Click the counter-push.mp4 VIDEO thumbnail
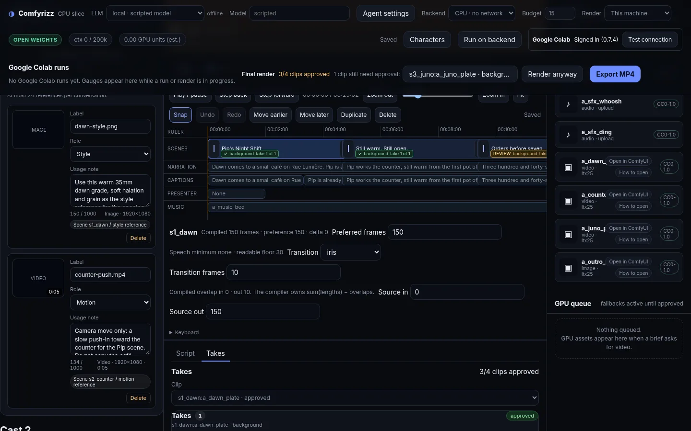The image size is (691, 431). click(38, 278)
